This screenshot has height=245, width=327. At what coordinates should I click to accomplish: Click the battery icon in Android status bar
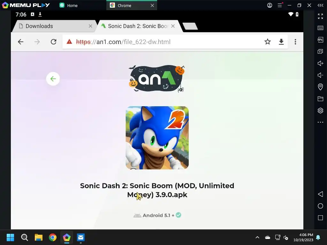click(297, 14)
